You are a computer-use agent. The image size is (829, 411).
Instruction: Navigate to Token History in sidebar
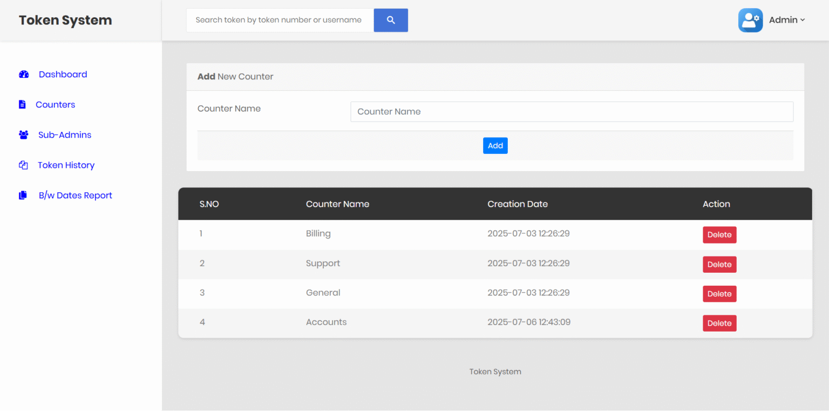click(x=66, y=165)
